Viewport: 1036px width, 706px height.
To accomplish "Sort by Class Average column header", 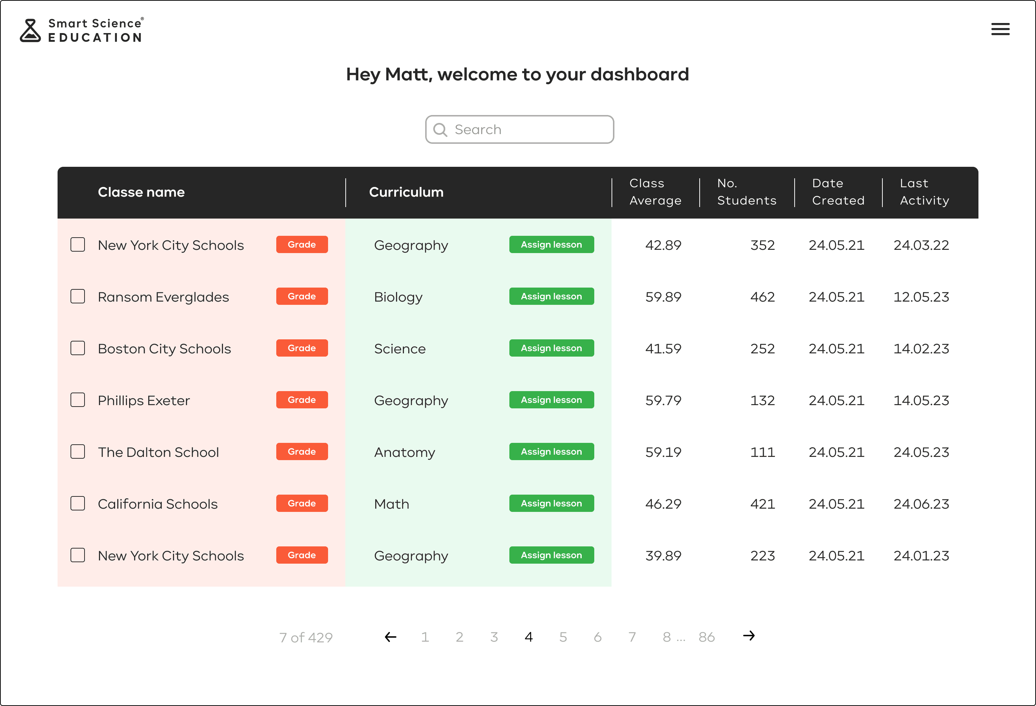I will click(x=655, y=192).
